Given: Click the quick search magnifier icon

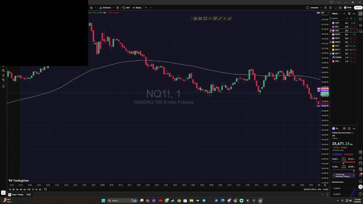Looking at the screenshot, I should pos(326,8).
